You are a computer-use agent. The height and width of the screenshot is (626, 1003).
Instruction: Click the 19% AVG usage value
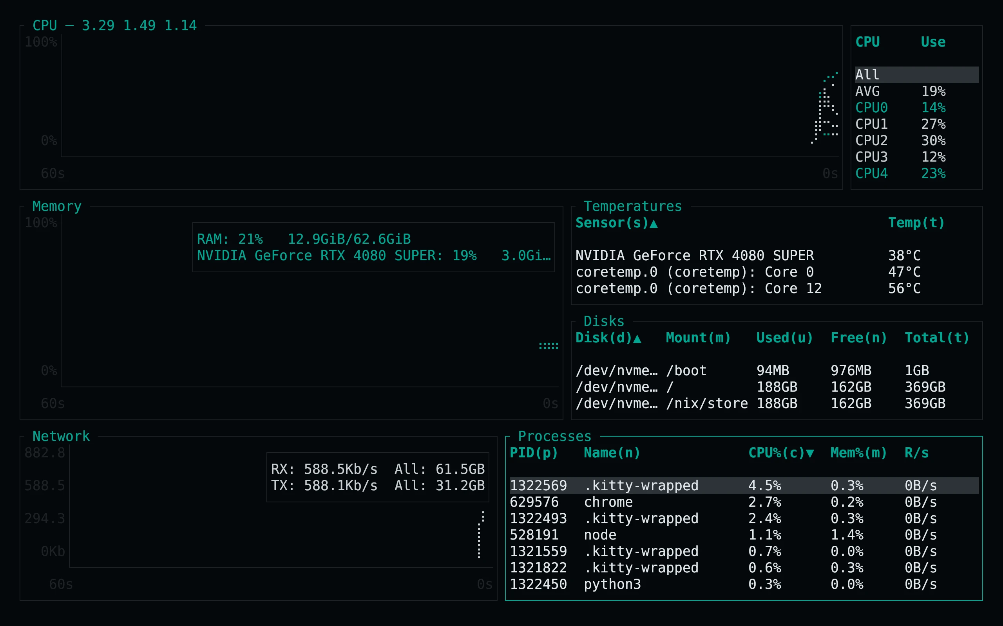pyautogui.click(x=933, y=91)
